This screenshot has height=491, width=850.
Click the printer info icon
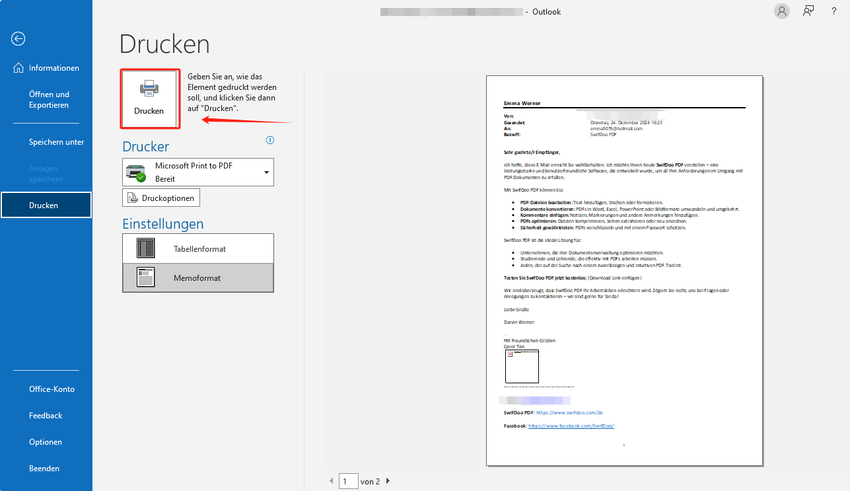[x=270, y=140]
